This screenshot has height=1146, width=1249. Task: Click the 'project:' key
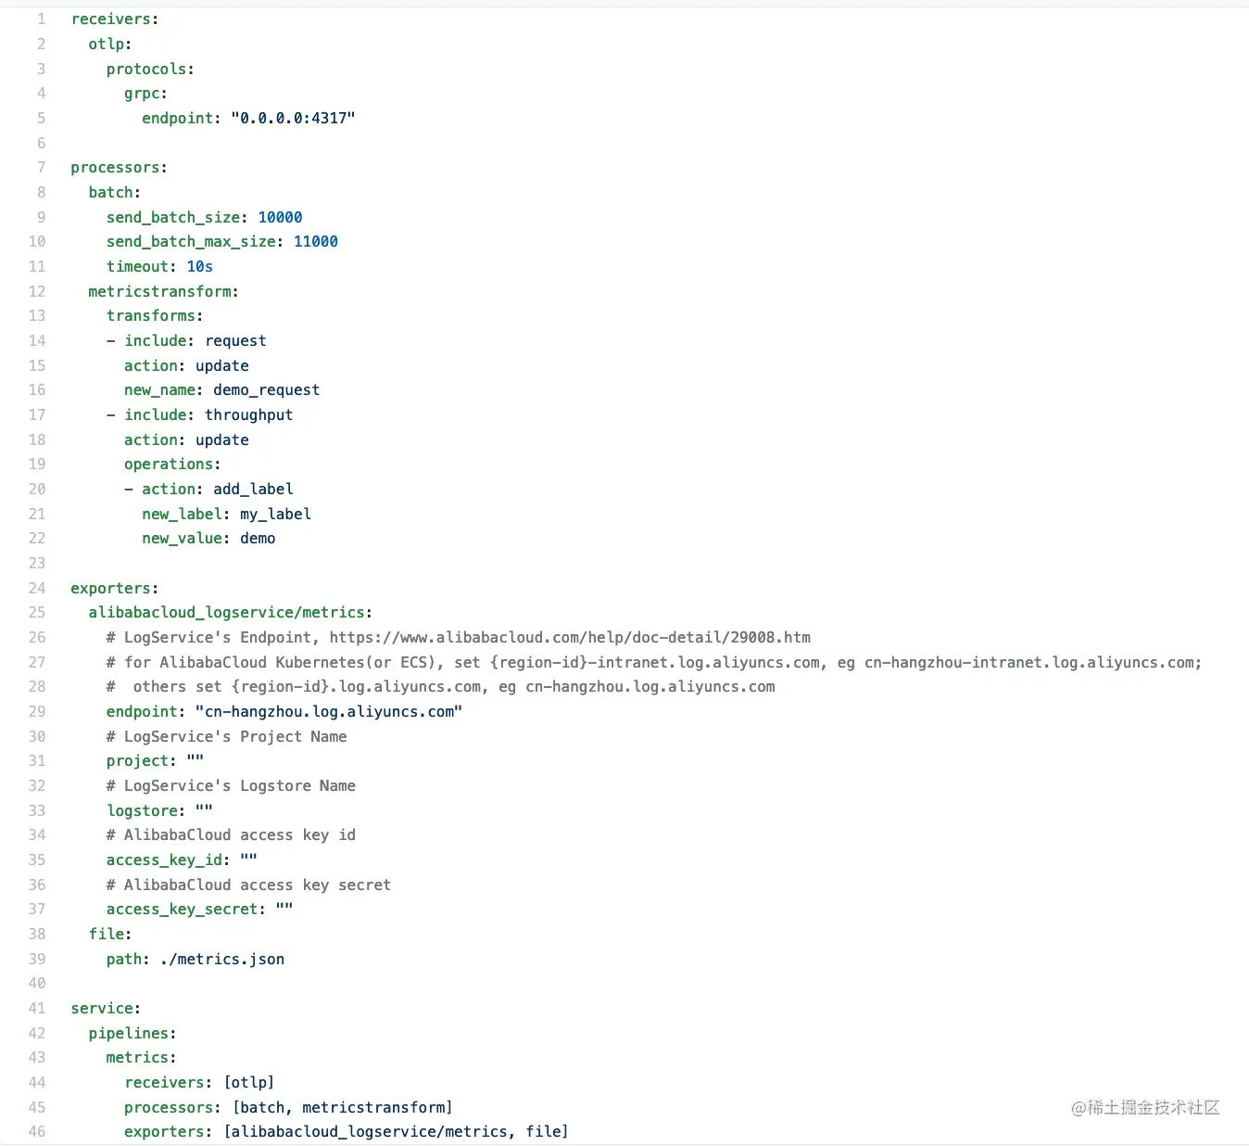(x=141, y=761)
